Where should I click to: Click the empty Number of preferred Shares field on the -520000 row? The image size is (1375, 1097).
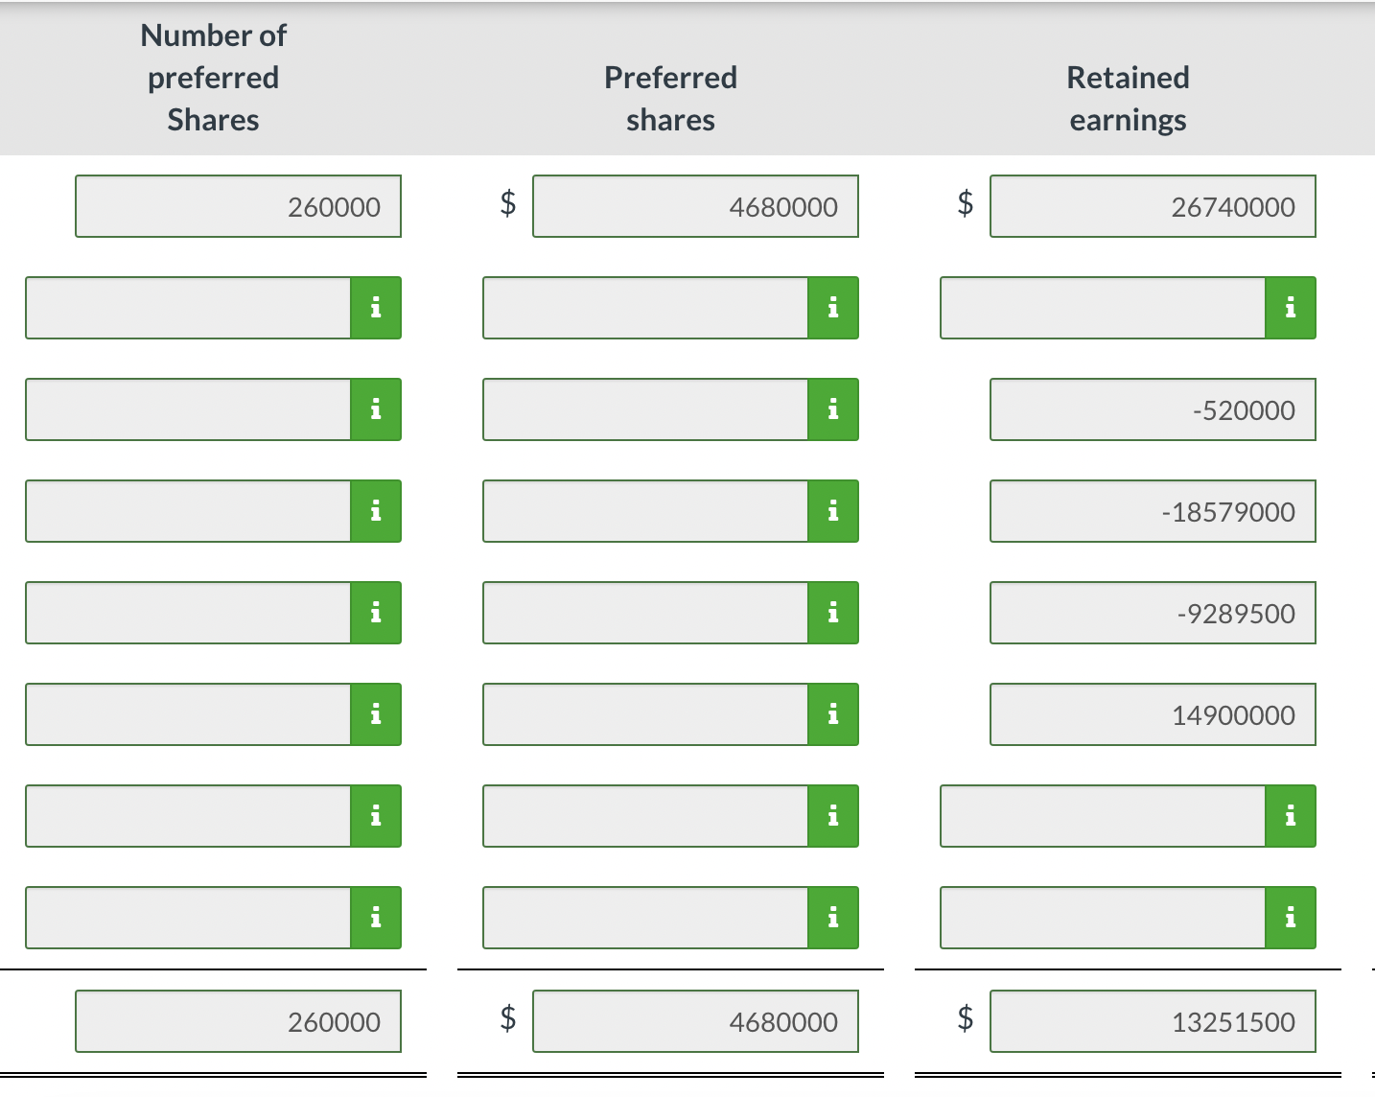pyautogui.click(x=188, y=409)
